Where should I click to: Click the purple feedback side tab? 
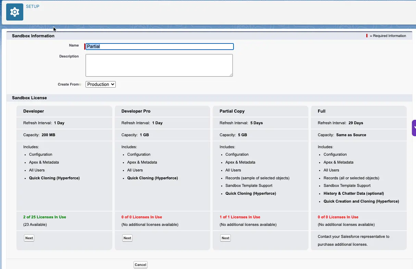click(x=414, y=127)
